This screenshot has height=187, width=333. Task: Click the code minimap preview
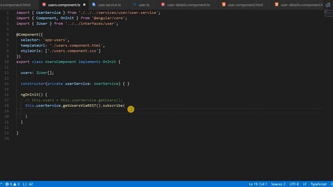pyautogui.click(x=328, y=13)
